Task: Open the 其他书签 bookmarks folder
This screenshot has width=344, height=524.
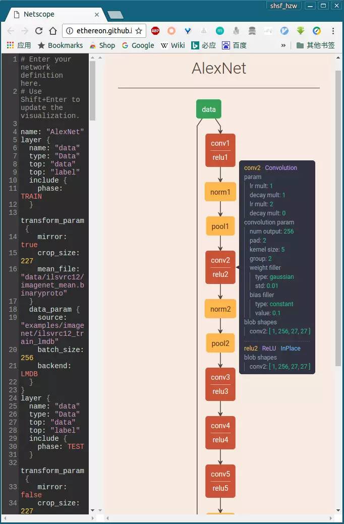Action: click(316, 45)
